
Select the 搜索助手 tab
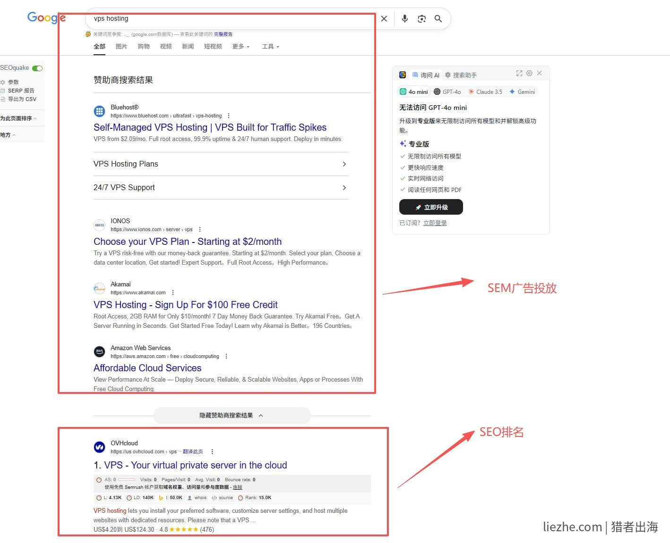[461, 75]
